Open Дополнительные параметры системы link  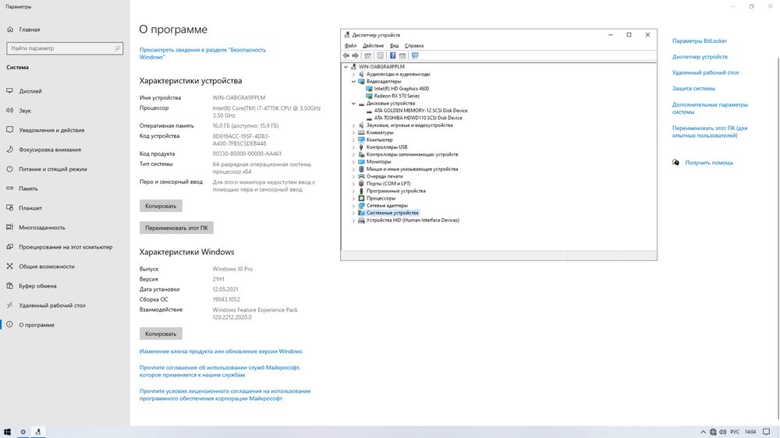point(710,108)
